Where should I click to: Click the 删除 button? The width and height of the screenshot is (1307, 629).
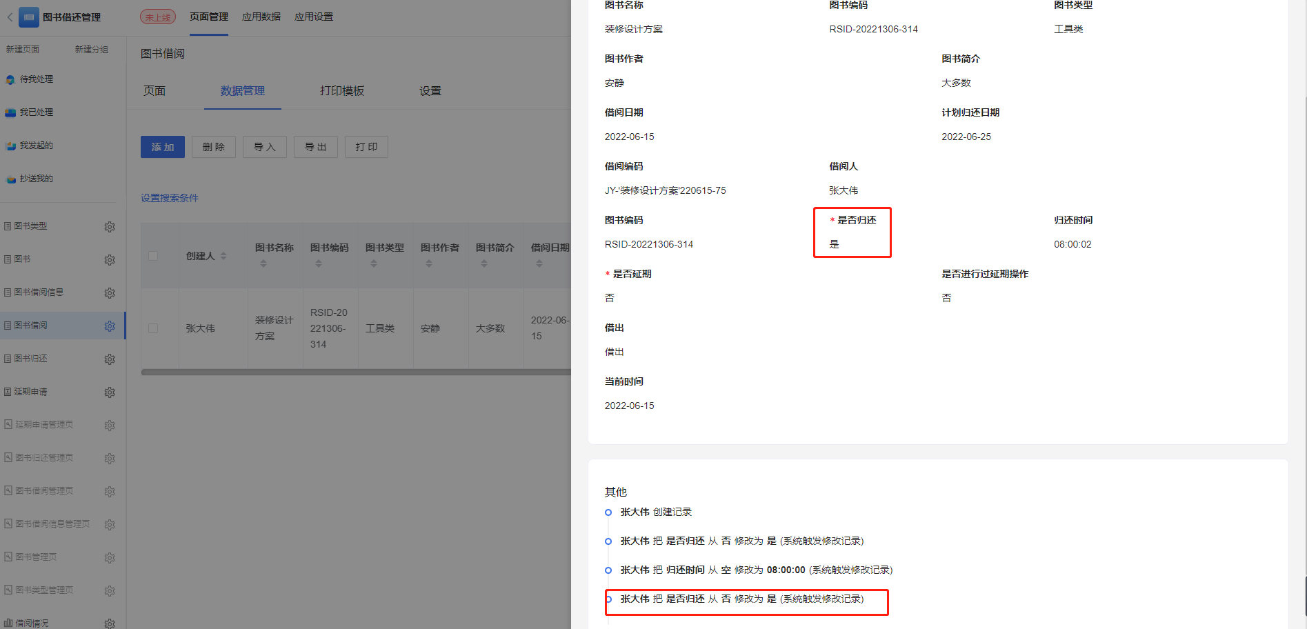214,147
